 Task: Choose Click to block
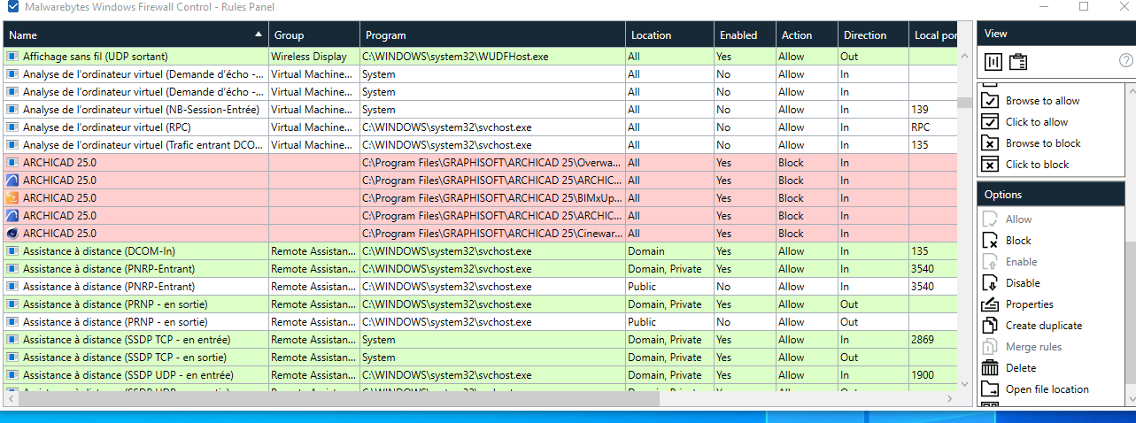coord(1037,165)
